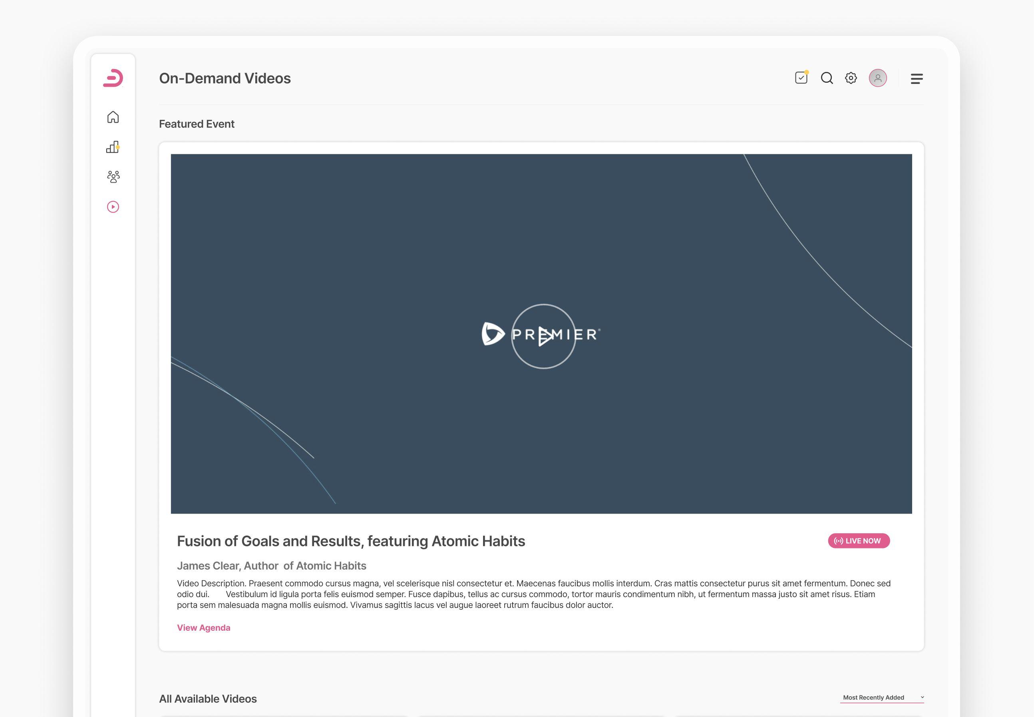The image size is (1034, 717).
Task: Open the tasks checkbox icon with notification badge
Action: coord(801,78)
